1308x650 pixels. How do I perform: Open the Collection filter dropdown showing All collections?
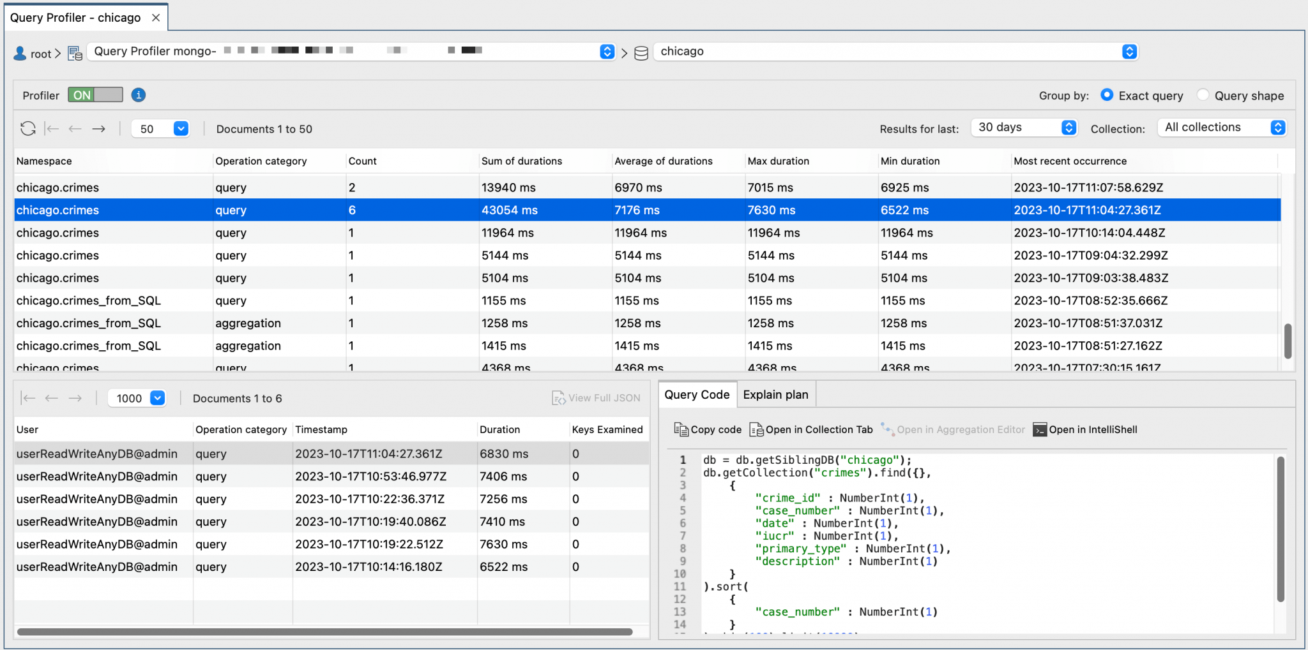tap(1221, 127)
